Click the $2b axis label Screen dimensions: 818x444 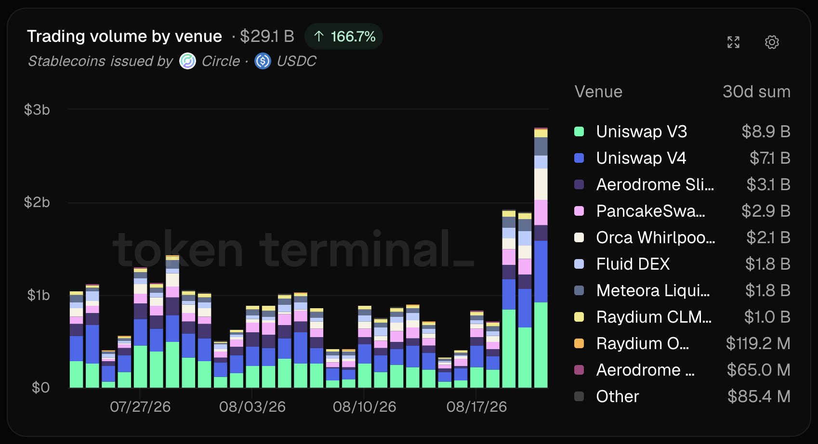point(37,202)
